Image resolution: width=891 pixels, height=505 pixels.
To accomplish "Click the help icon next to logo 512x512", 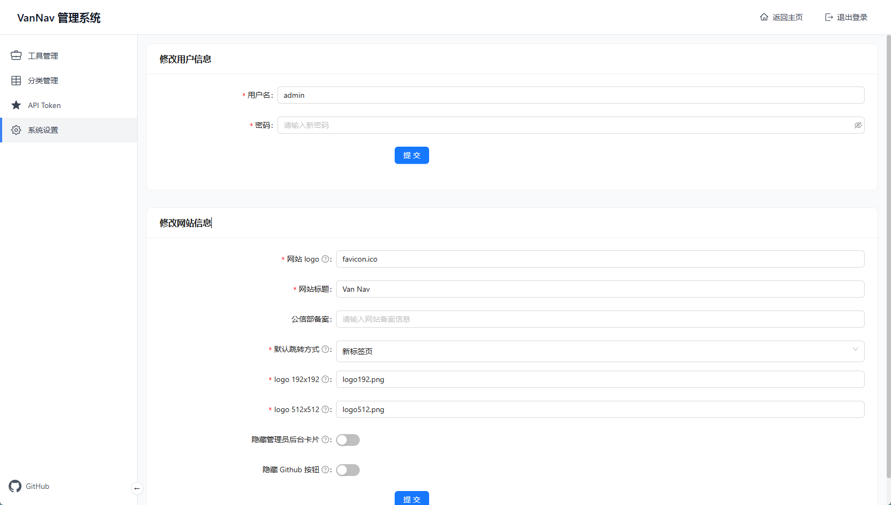I will [x=325, y=409].
